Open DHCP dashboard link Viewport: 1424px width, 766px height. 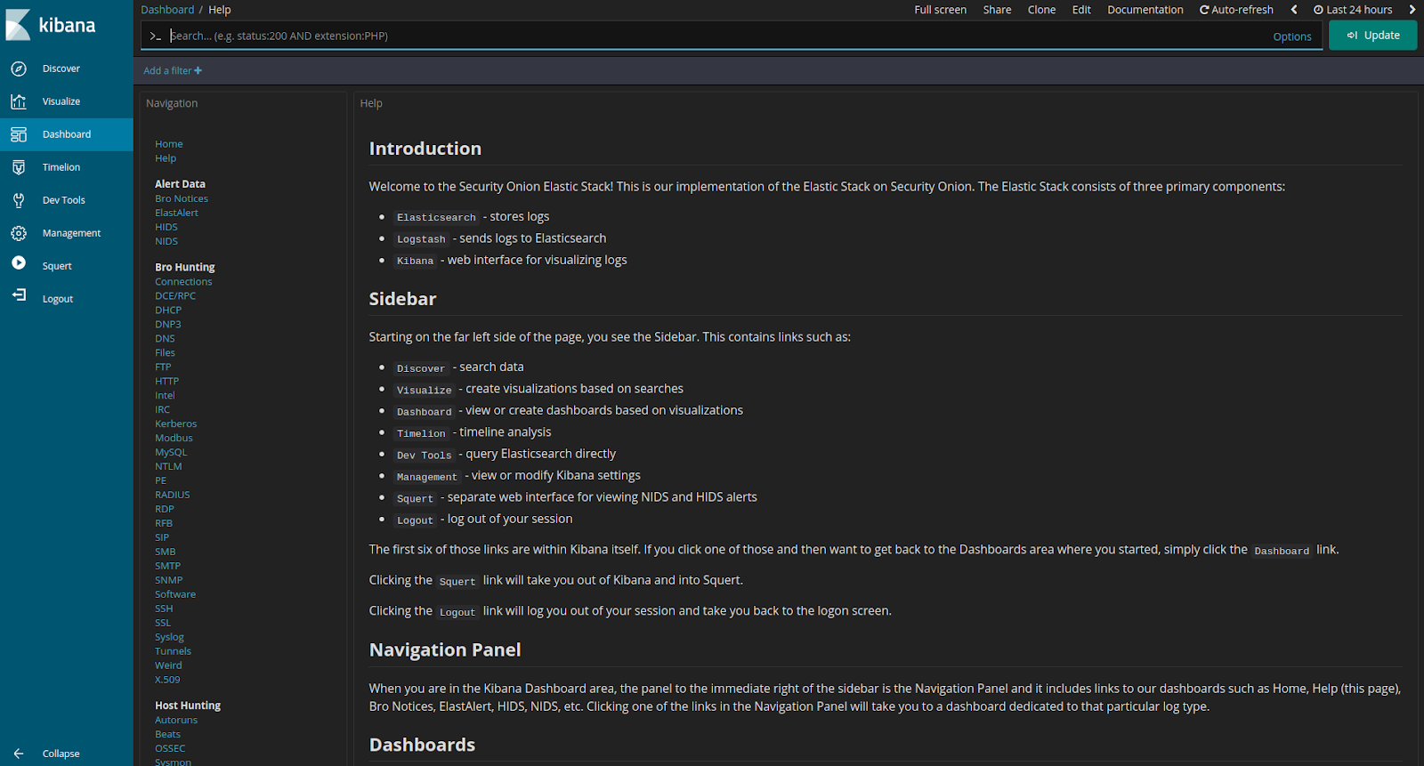tap(168, 310)
